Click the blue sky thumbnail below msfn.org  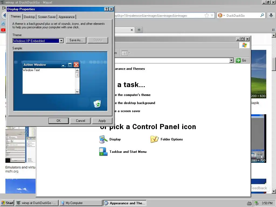point(20,186)
